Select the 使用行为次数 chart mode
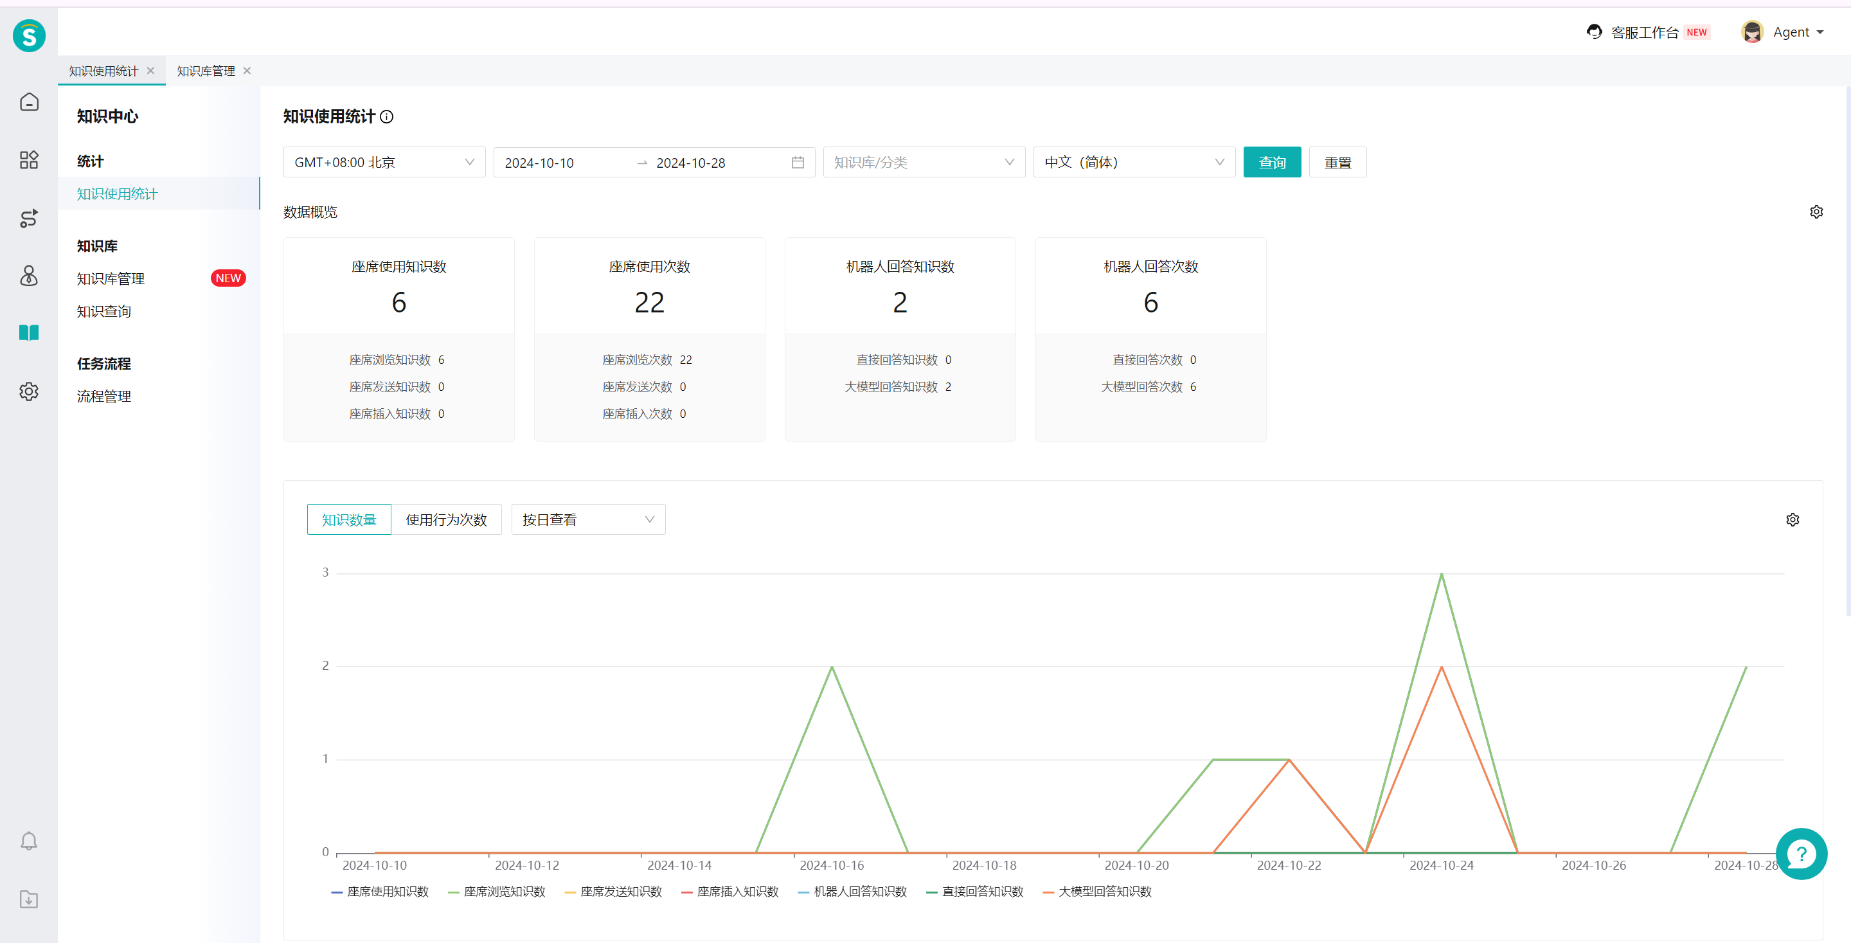 click(446, 519)
